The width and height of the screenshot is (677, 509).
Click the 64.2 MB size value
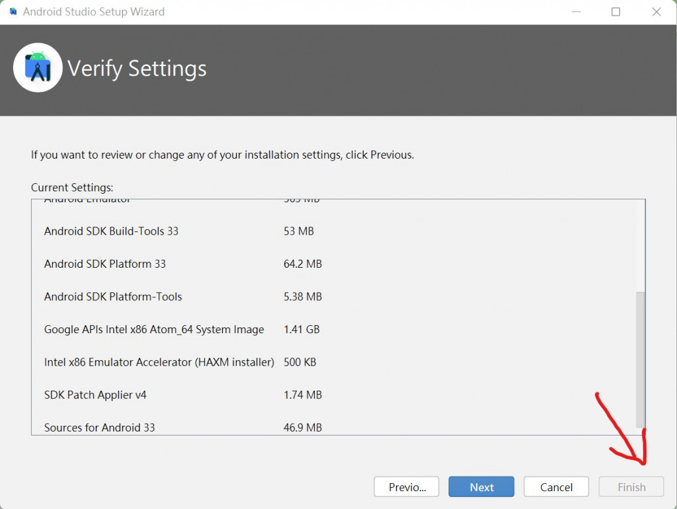[303, 264]
